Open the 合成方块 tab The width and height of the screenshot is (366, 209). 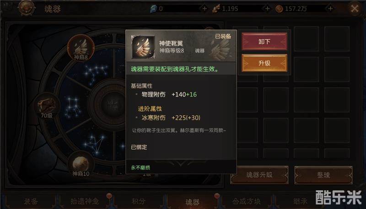tap(247, 201)
